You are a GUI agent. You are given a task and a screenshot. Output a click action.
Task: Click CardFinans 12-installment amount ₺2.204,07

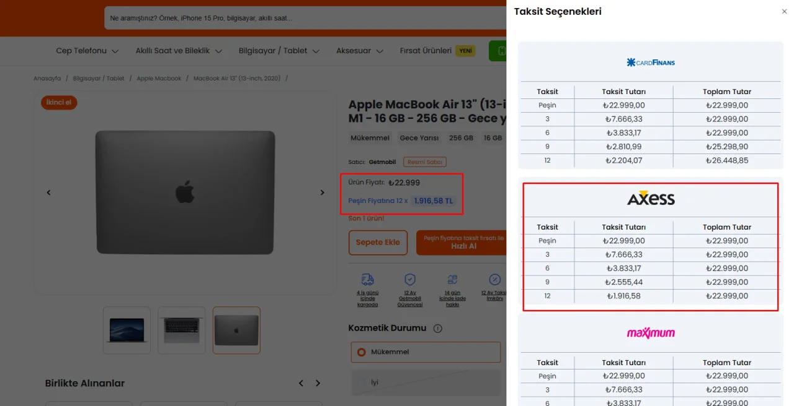click(x=623, y=160)
